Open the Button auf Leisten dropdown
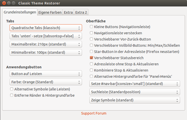Image resolution: width=187 pixels, height=120 pixels. point(46,74)
